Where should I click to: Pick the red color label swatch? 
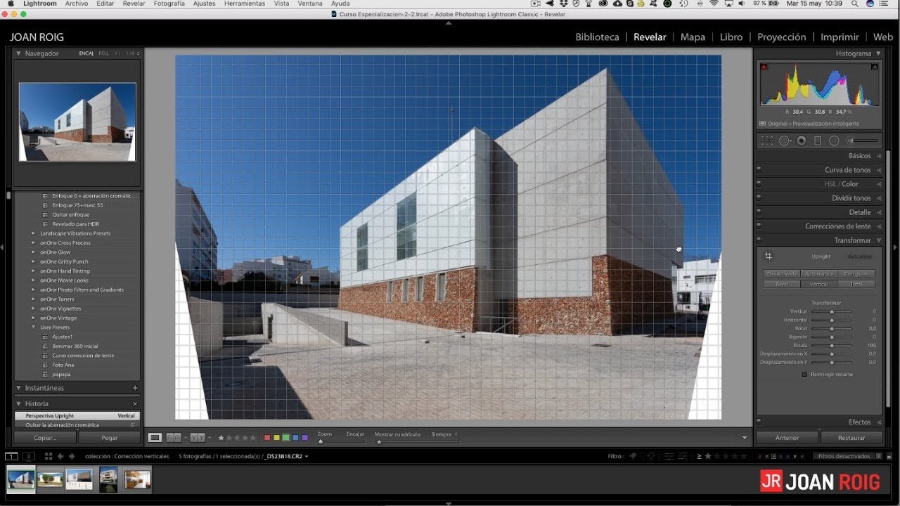tap(267, 437)
